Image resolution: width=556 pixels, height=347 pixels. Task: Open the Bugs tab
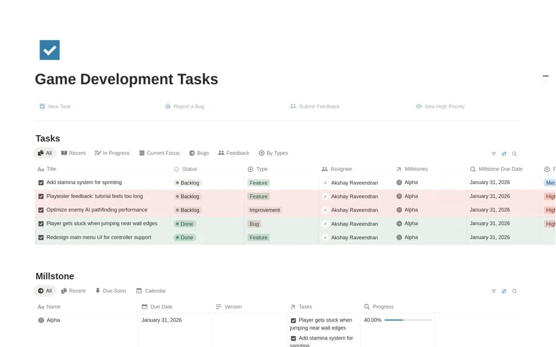click(199, 153)
